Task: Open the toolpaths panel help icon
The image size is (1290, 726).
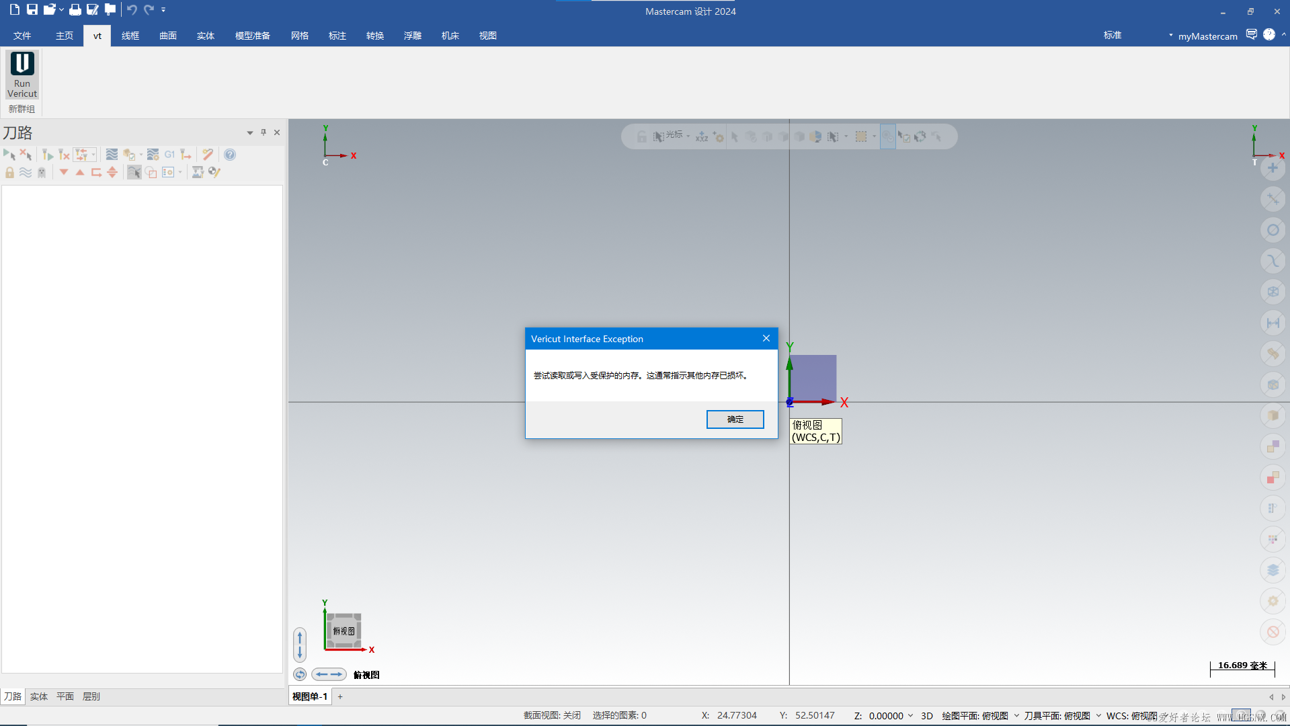Action: click(230, 155)
